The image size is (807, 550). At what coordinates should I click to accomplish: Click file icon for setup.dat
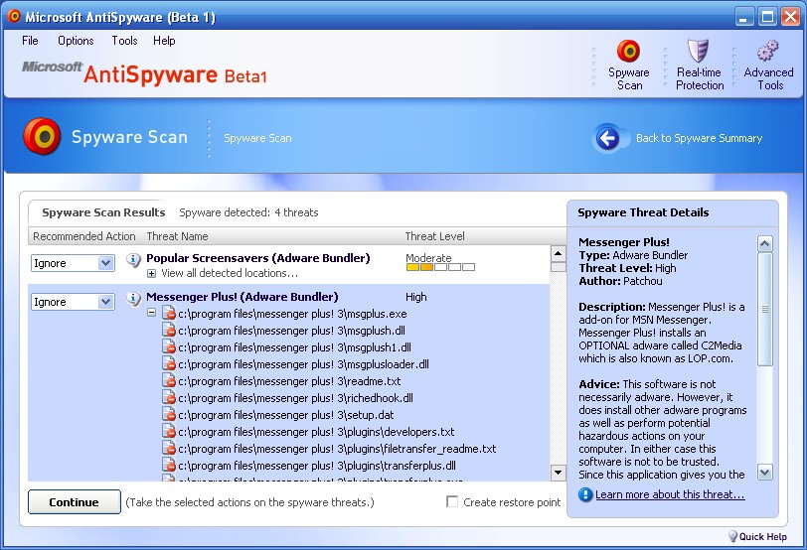(x=169, y=414)
